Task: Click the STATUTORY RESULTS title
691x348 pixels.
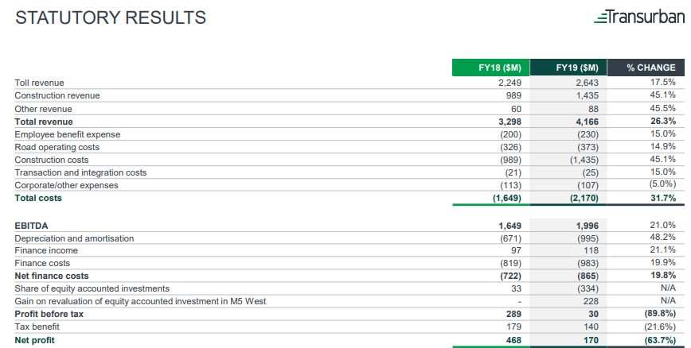Action: 111,17
